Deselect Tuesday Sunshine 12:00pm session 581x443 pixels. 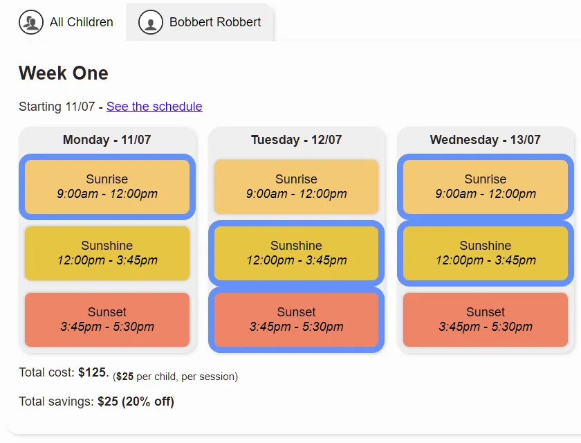coord(296,253)
